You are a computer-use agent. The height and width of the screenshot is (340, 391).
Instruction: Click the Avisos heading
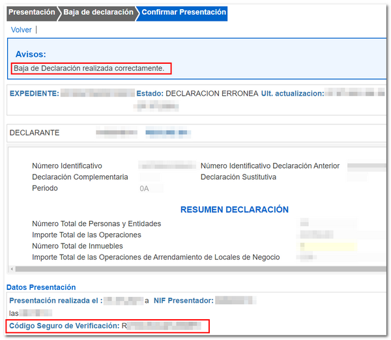click(x=29, y=54)
